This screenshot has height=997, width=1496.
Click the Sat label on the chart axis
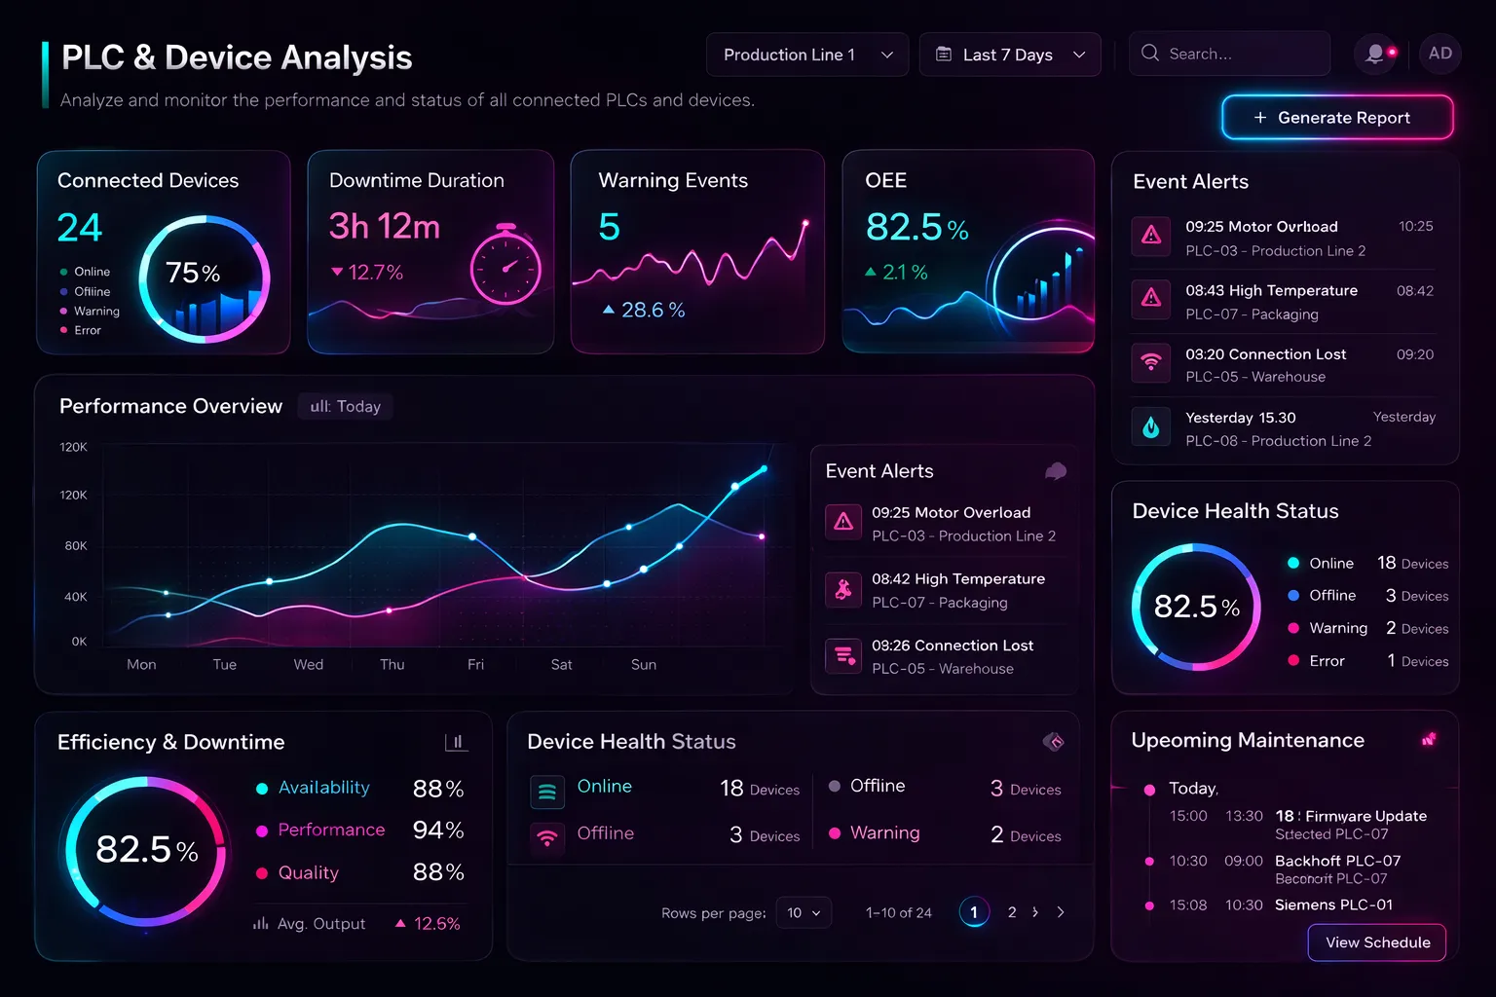click(x=562, y=665)
